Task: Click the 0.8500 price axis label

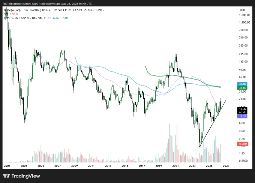Action: [x=243, y=161]
